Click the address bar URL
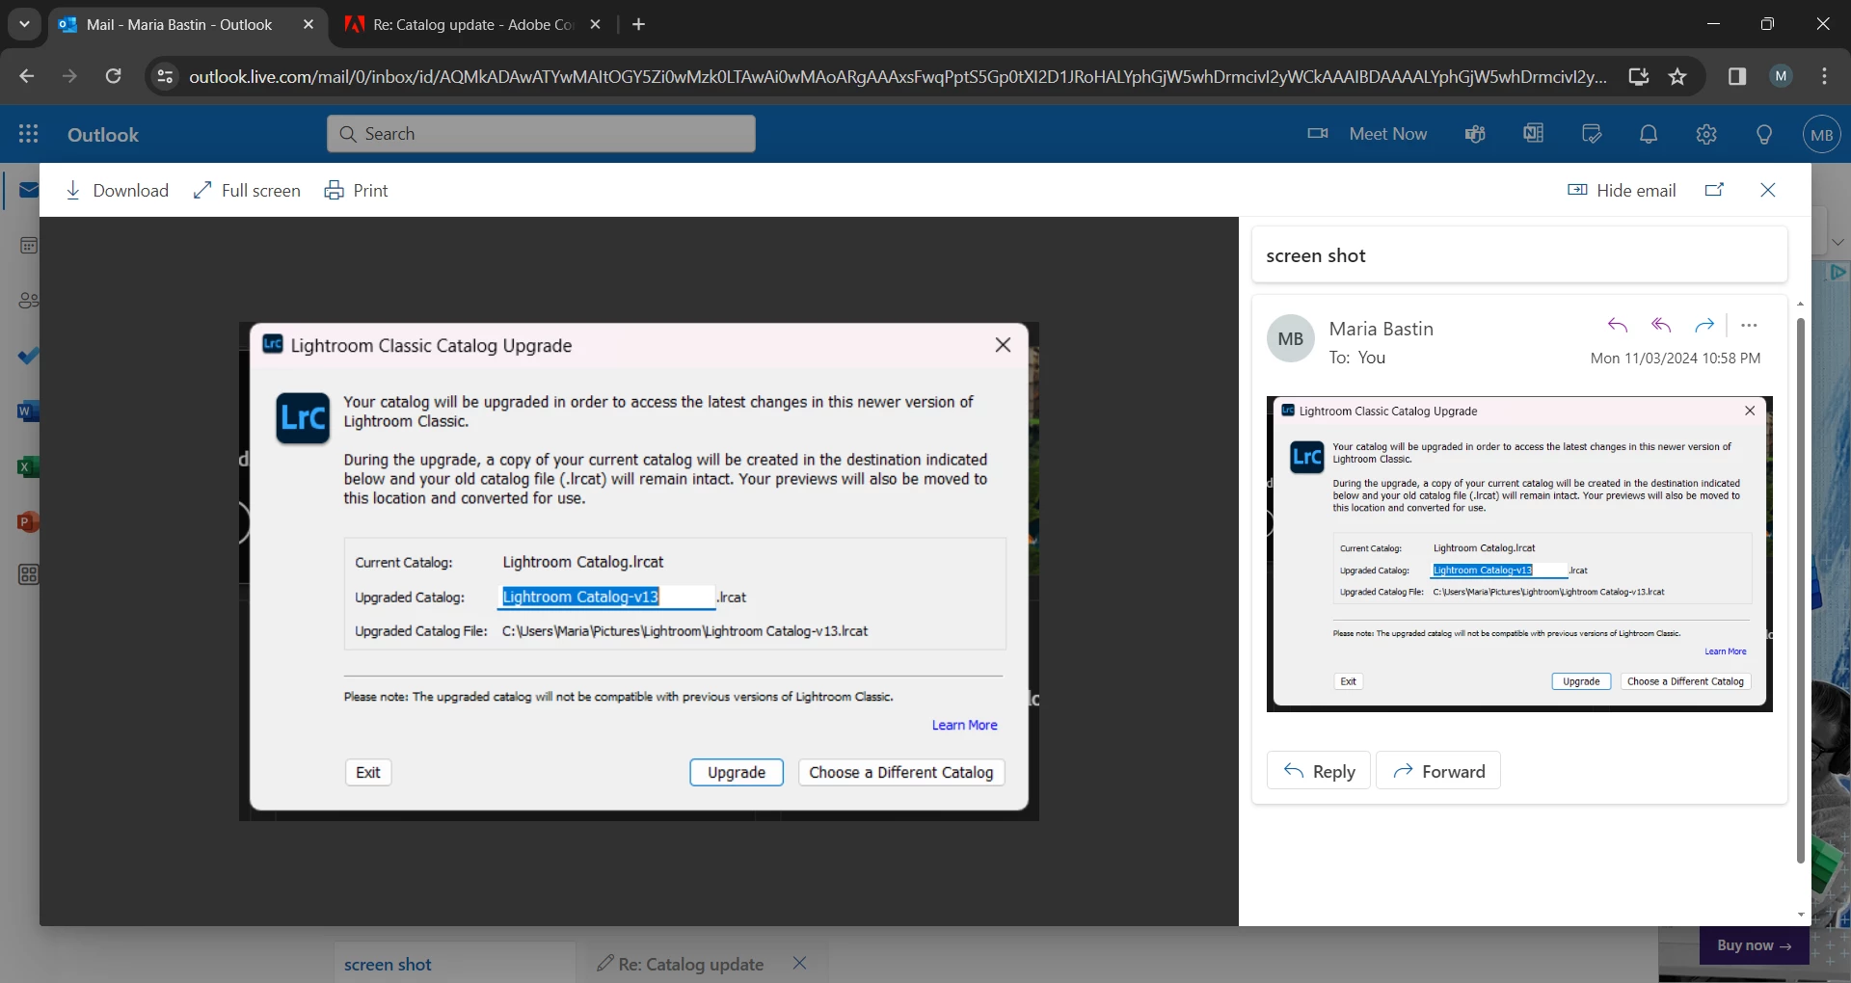This screenshot has width=1851, height=983. tap(898, 76)
